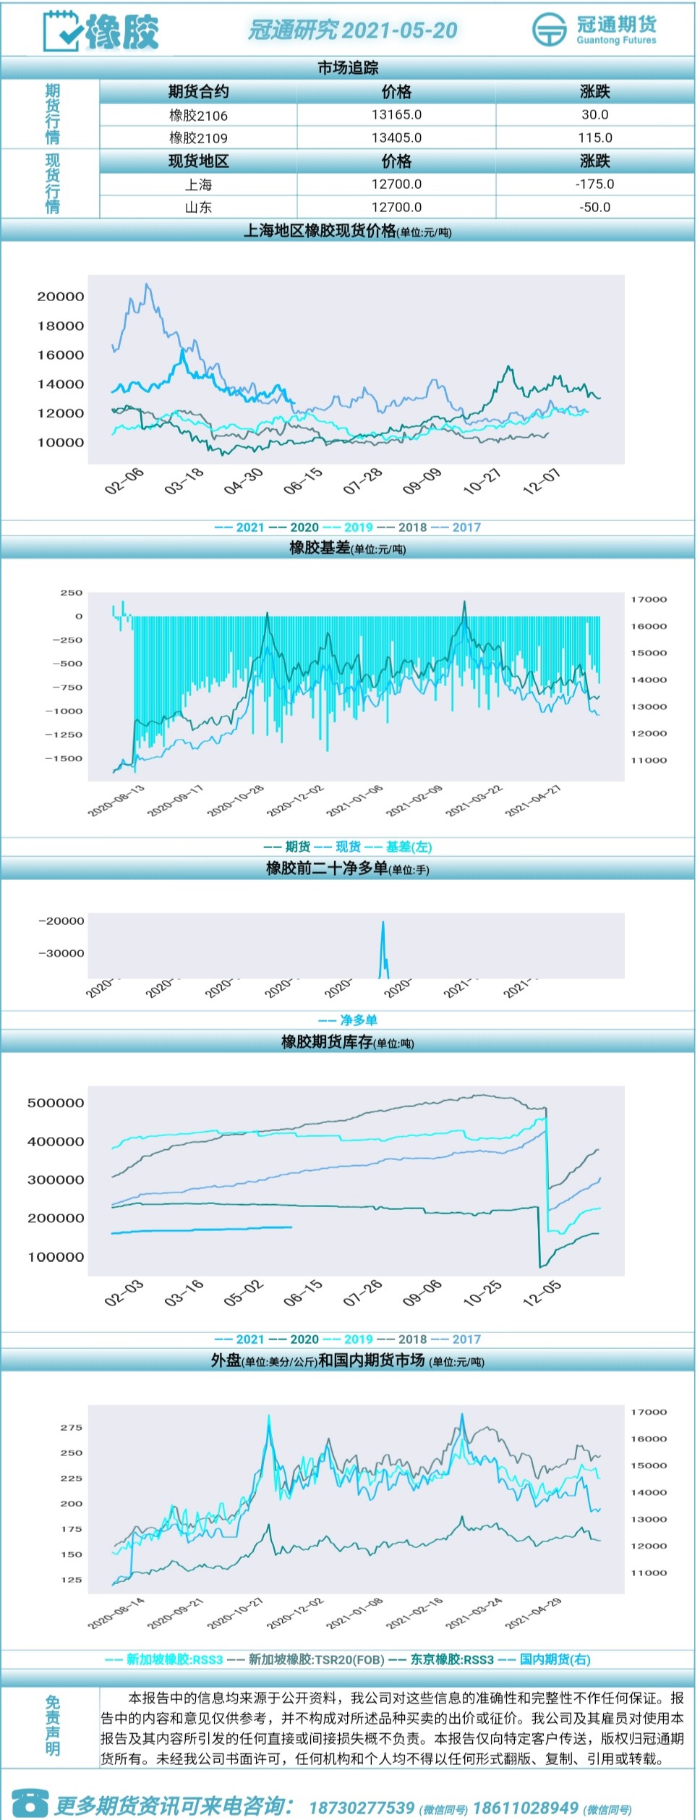Viewport: 700px width, 1820px height.
Task: Click the 期货合约 column header
Action: [198, 92]
